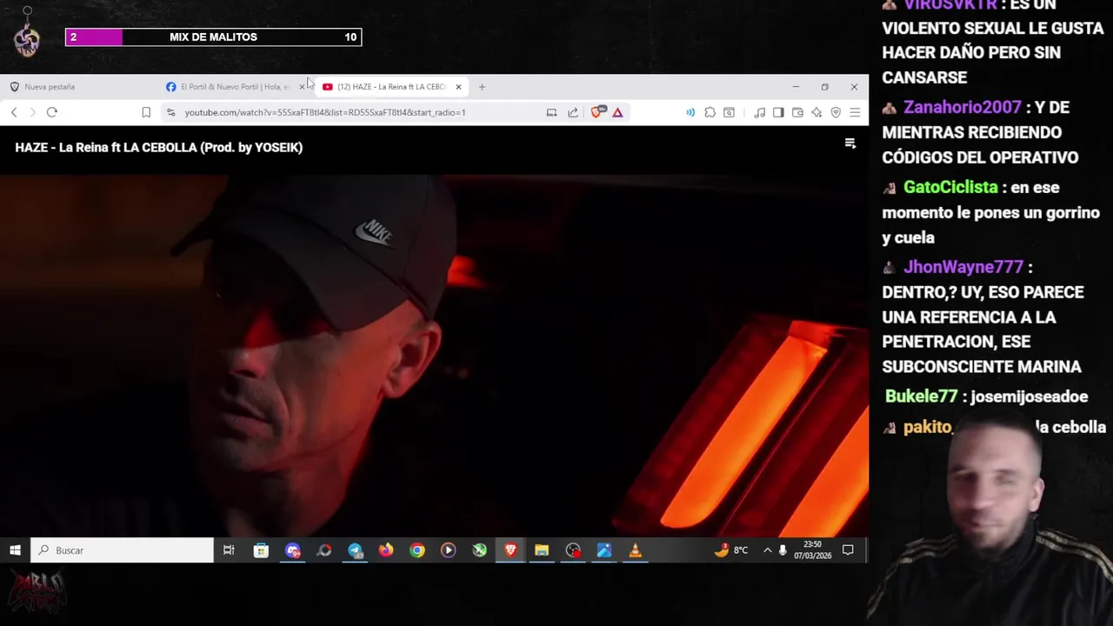Open the Brave browser taskbar icon

pyautogui.click(x=510, y=549)
